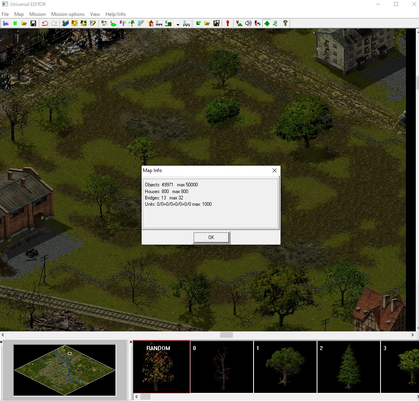Redo the undone edit
Screen dimensions: 419x402
[54, 23]
